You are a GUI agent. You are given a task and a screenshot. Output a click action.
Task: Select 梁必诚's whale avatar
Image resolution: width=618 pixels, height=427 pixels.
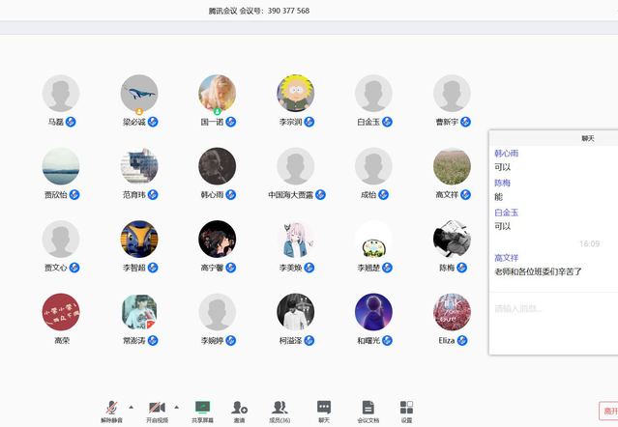[x=139, y=94]
